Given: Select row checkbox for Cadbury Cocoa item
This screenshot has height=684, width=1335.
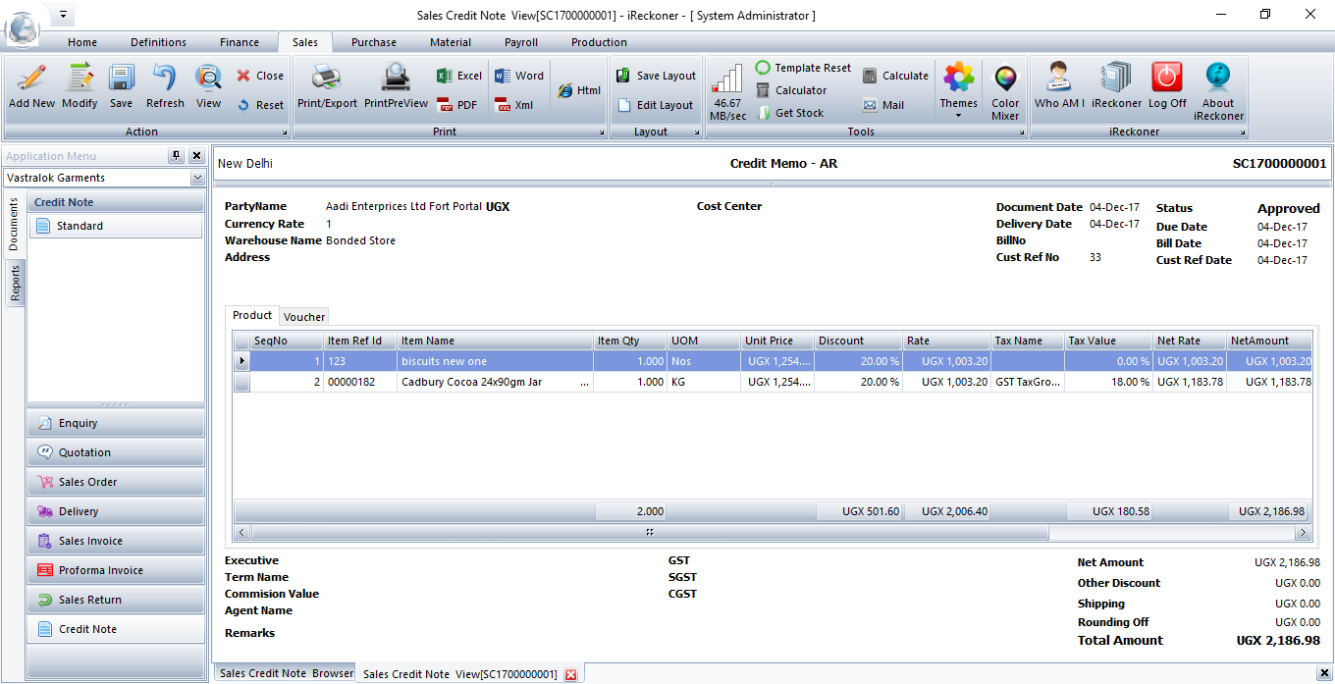Looking at the screenshot, I should pyautogui.click(x=241, y=382).
